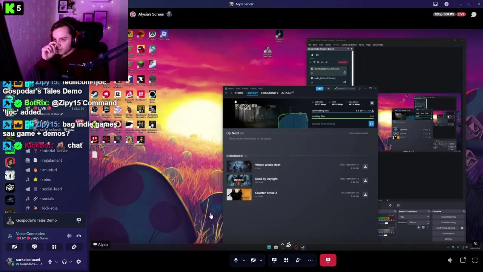This screenshot has height=272, width=483.
Task: Download Where Winds Meet update now
Action: point(365,166)
